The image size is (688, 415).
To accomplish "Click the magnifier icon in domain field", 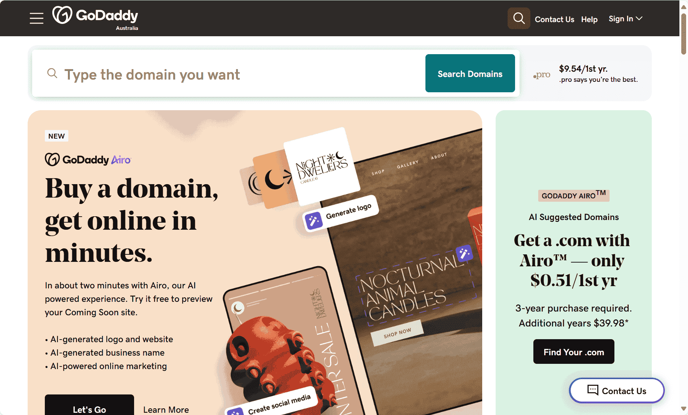I will point(52,73).
